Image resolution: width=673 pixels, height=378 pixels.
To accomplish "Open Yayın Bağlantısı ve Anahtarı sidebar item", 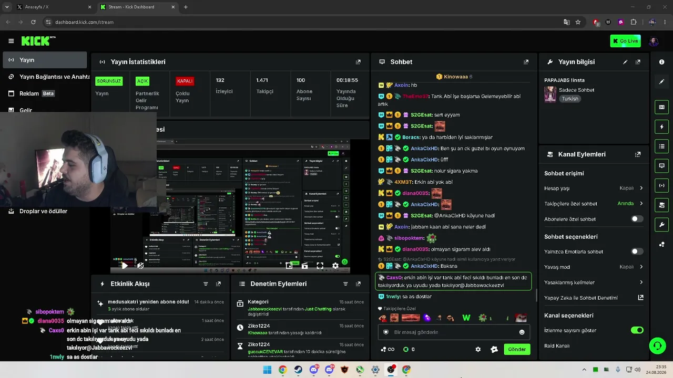I will point(48,77).
